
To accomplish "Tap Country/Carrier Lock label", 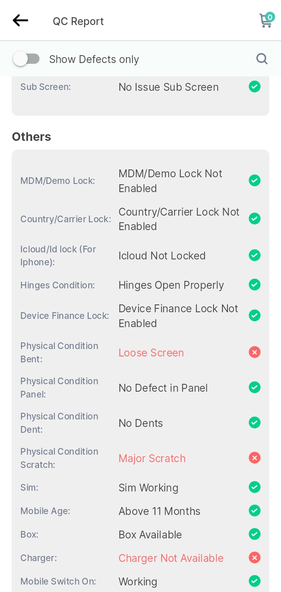I will tap(66, 219).
